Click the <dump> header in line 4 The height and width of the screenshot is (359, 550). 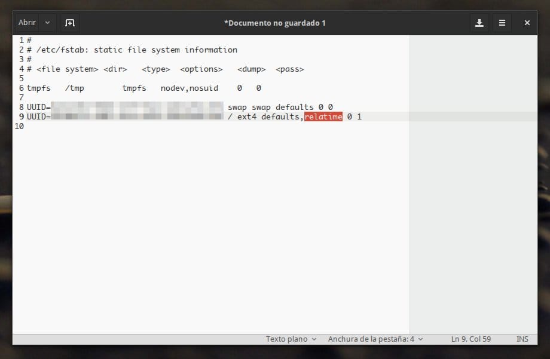[252, 69]
